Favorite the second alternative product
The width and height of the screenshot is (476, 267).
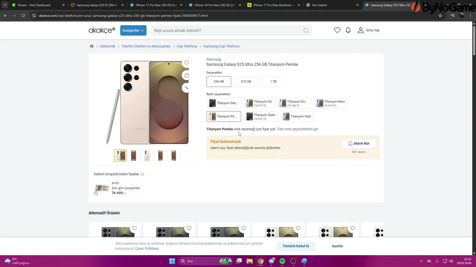click(189, 228)
